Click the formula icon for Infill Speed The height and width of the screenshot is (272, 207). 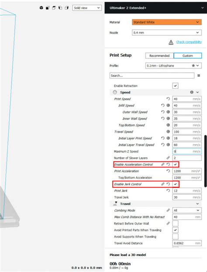(168, 105)
